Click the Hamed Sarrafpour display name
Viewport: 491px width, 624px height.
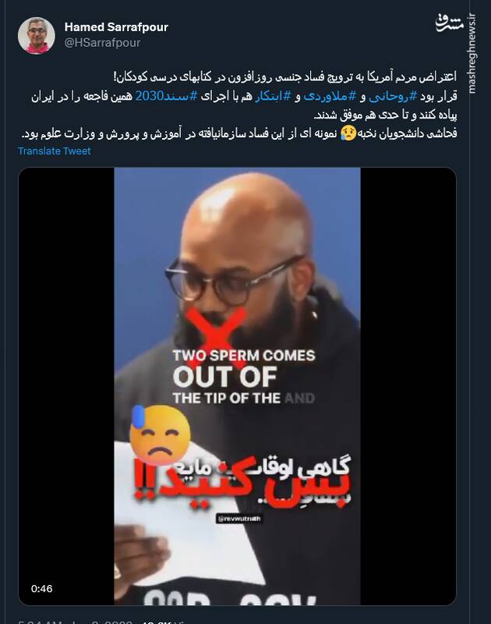(116, 27)
